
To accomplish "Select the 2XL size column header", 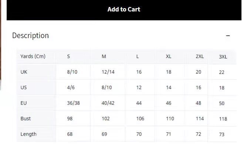I will point(200,57).
